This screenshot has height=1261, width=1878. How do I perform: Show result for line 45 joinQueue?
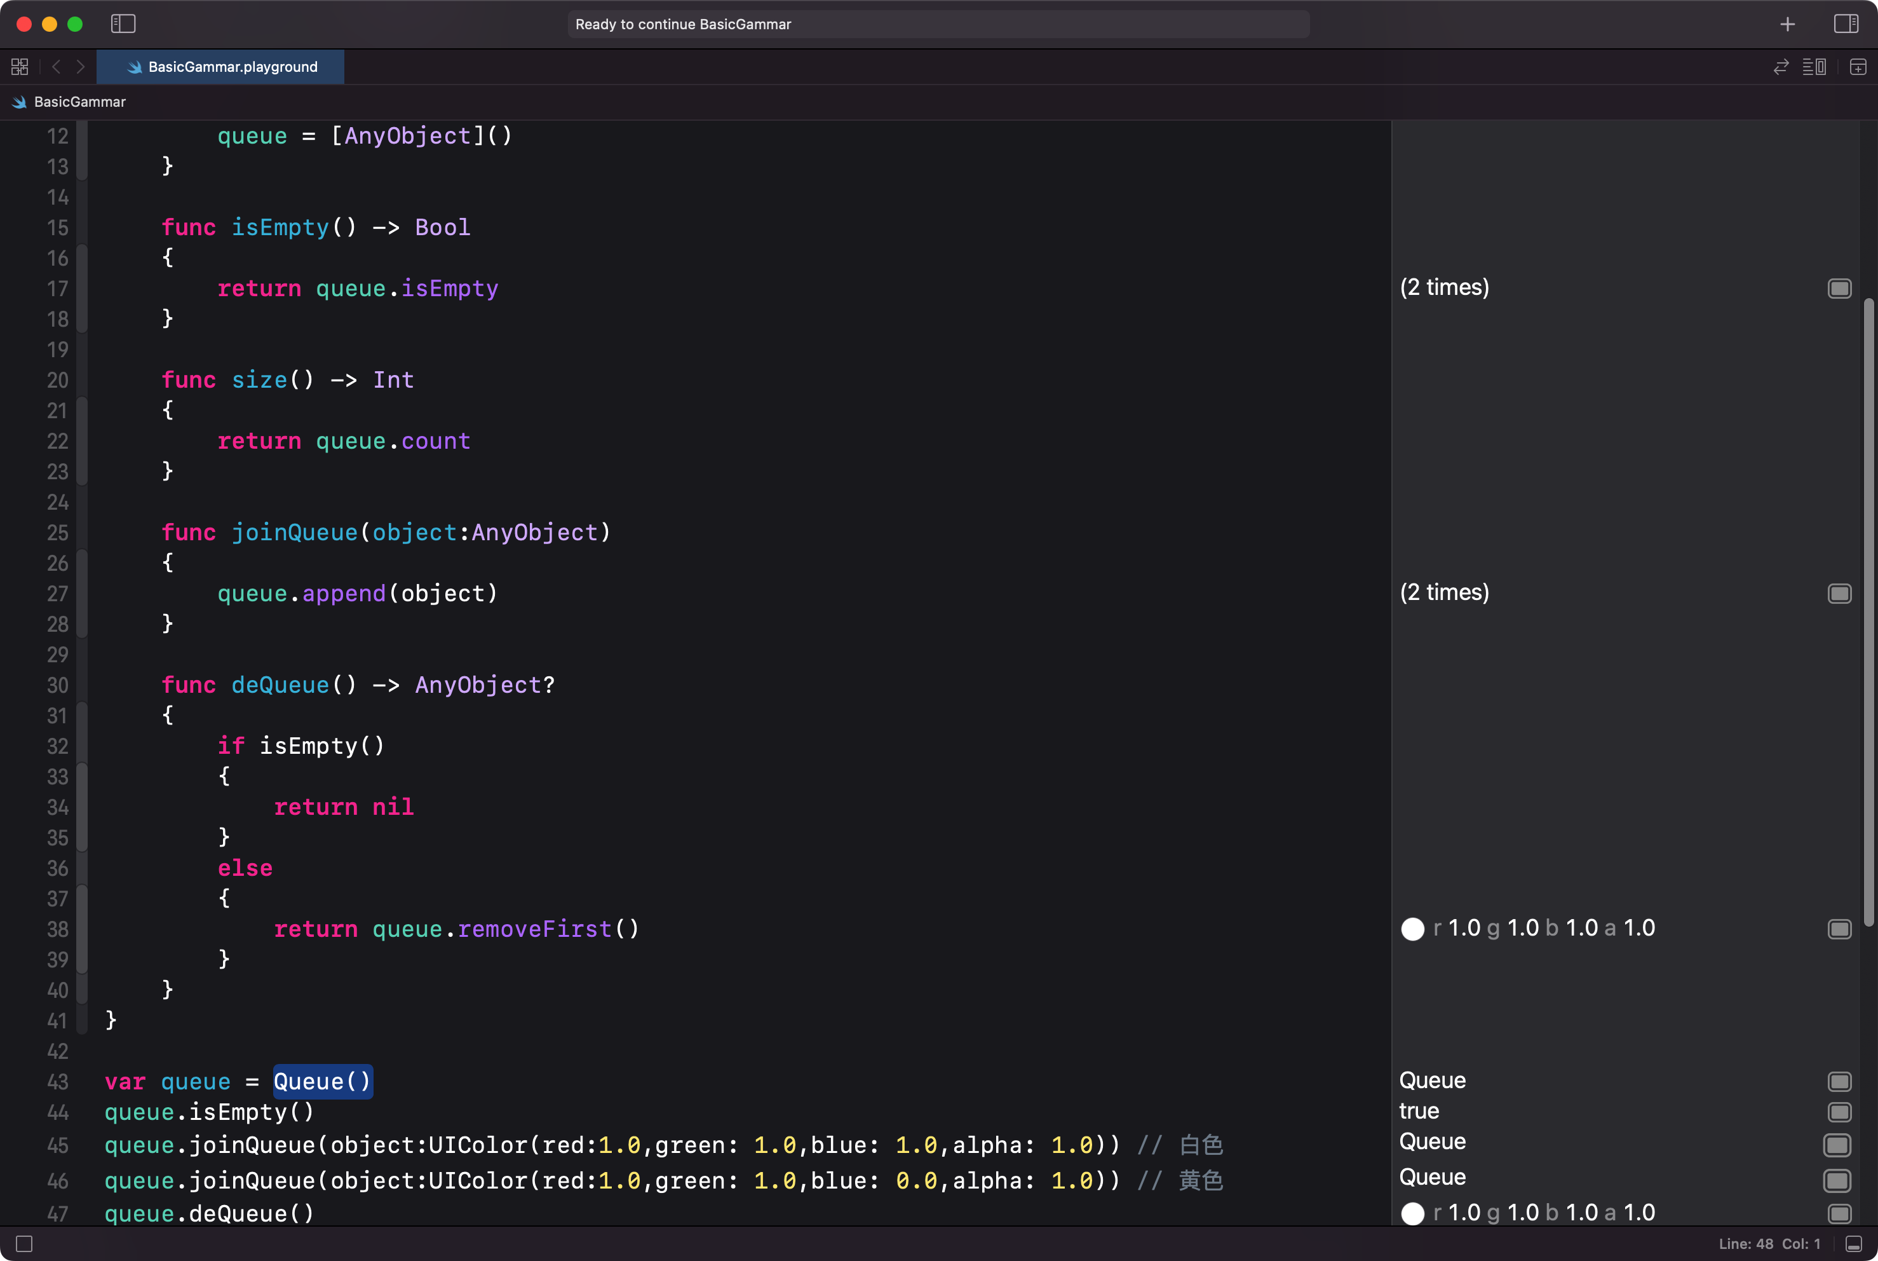[1838, 1145]
